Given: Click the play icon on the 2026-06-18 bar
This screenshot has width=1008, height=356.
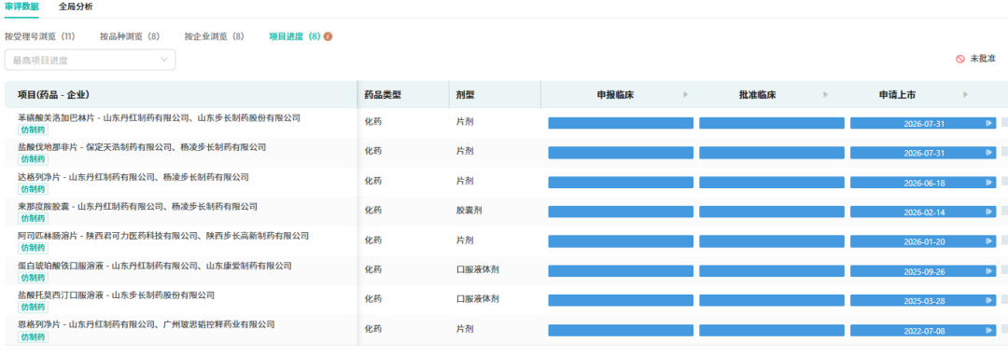Looking at the screenshot, I should [988, 183].
